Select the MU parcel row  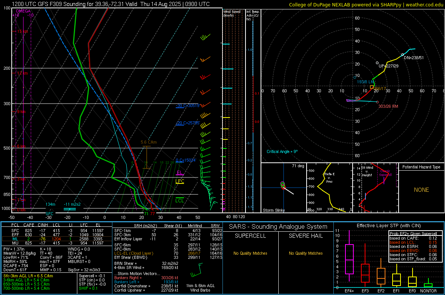click(x=57, y=243)
